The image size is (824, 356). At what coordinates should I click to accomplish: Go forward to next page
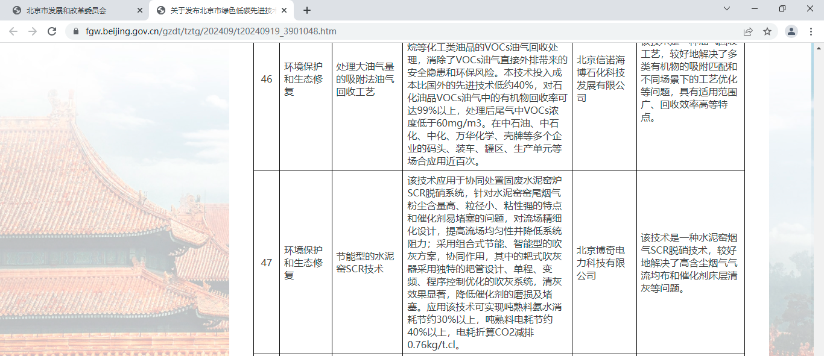click(x=33, y=31)
